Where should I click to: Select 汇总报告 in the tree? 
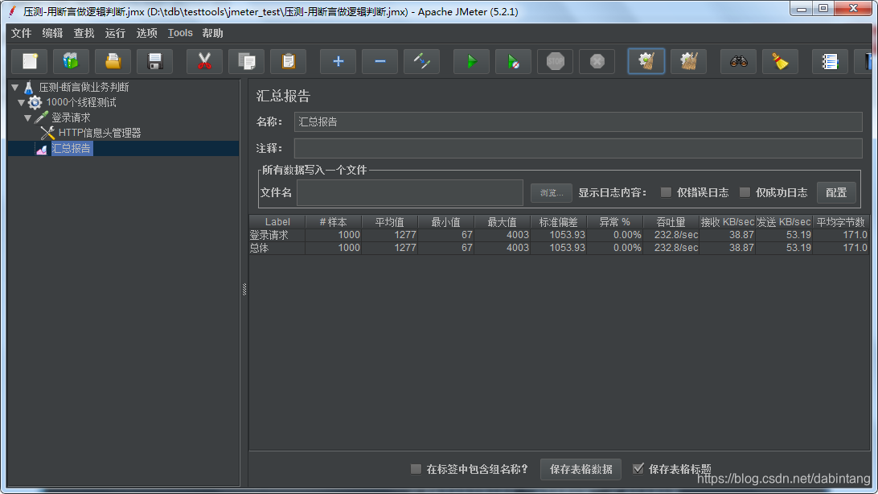pos(71,148)
